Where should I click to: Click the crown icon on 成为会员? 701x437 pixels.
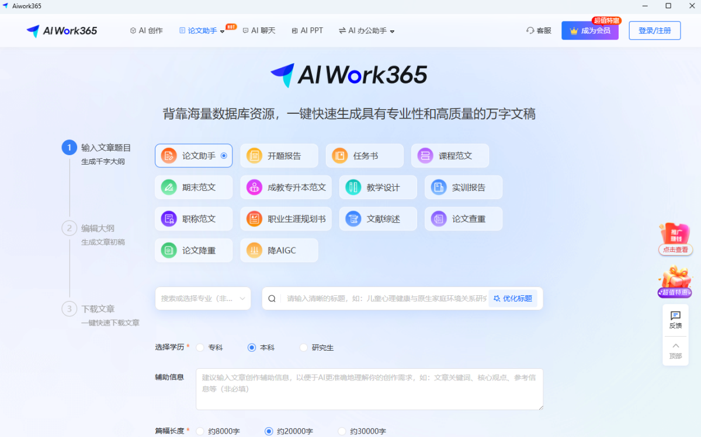click(574, 30)
